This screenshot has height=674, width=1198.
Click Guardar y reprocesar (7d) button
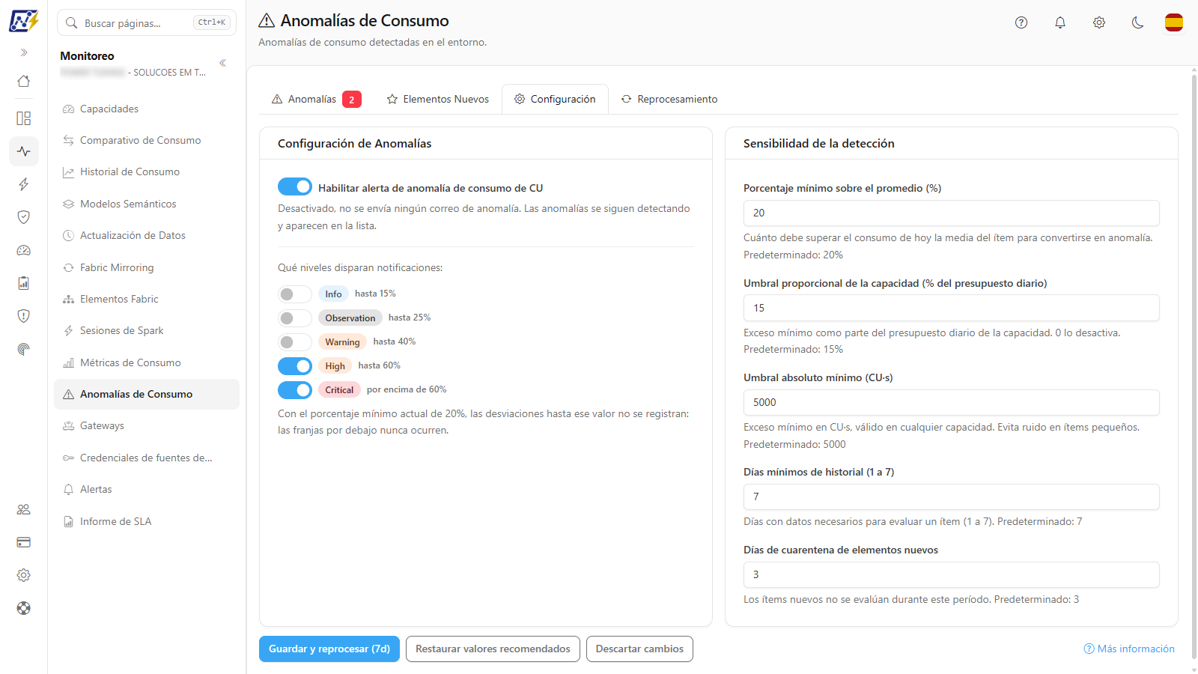pyautogui.click(x=329, y=649)
